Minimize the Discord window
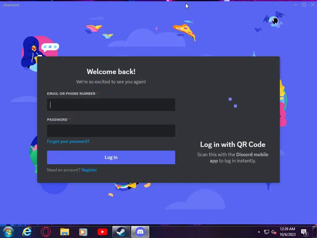 (x=295, y=5)
